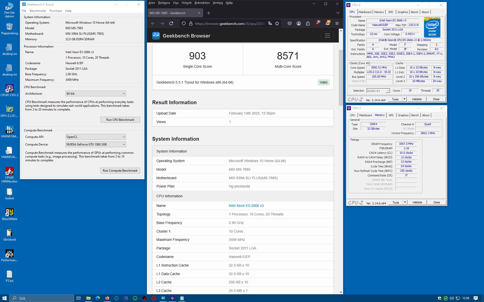Switch to Memory tab in upper CPU-Z
Image resolution: width=484 pixels, height=302 pixels.
click(x=379, y=12)
